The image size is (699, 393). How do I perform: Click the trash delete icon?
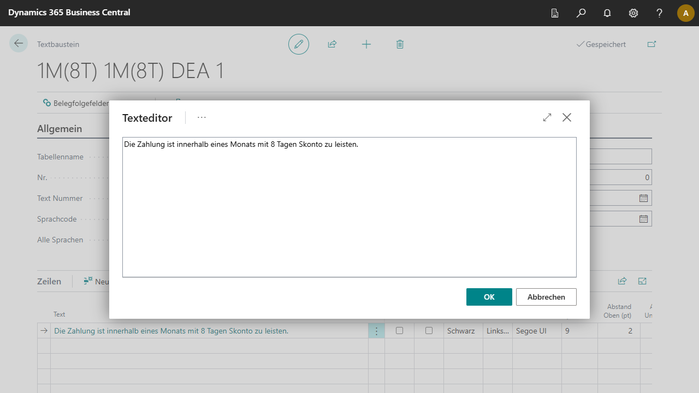(x=400, y=44)
